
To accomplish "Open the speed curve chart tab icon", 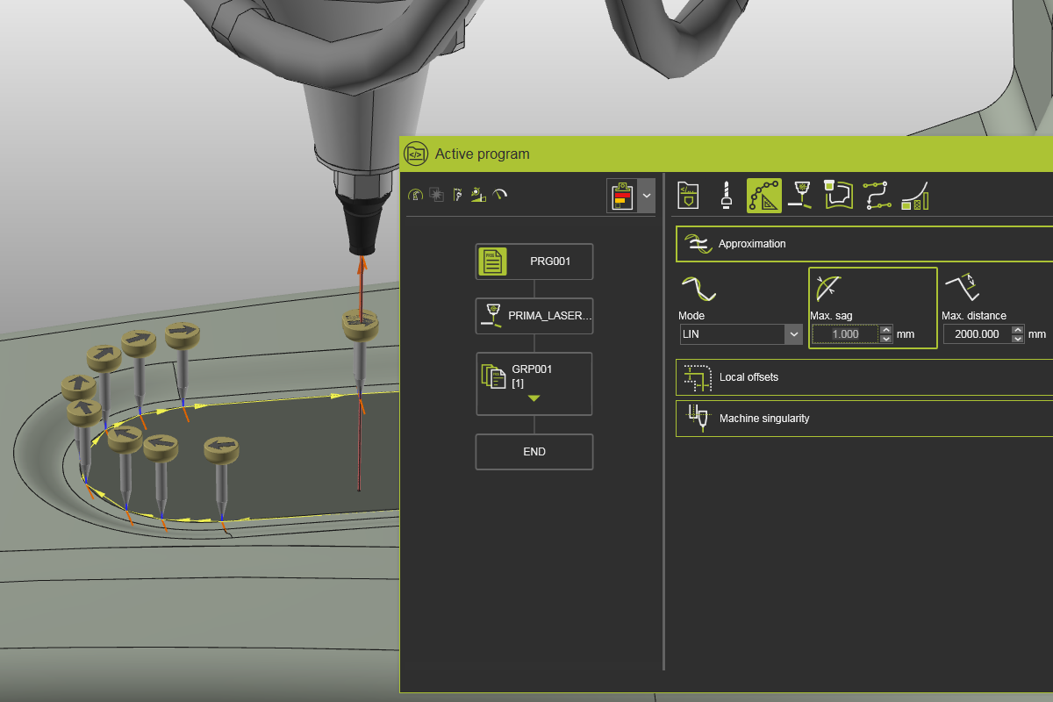I will (915, 195).
